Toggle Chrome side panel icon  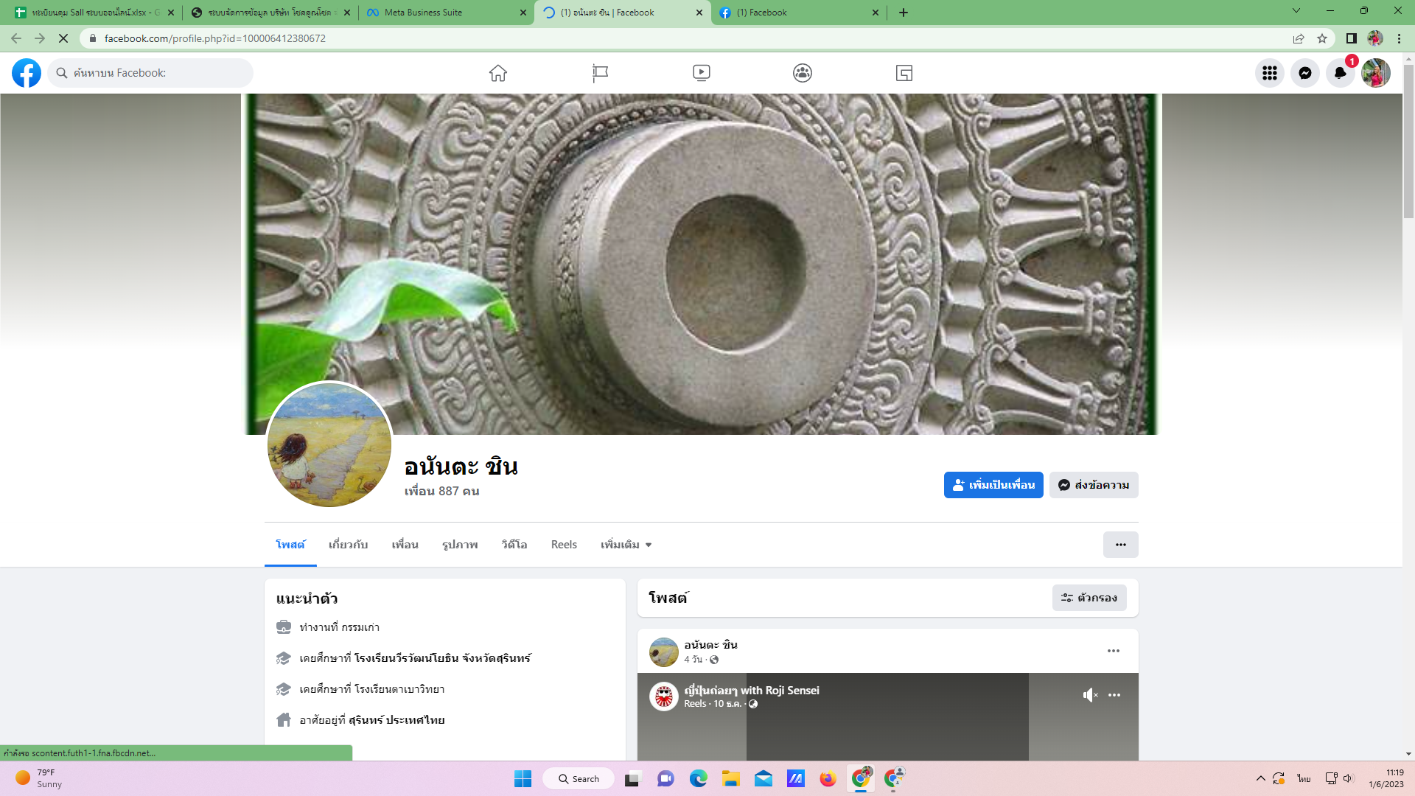(1351, 38)
